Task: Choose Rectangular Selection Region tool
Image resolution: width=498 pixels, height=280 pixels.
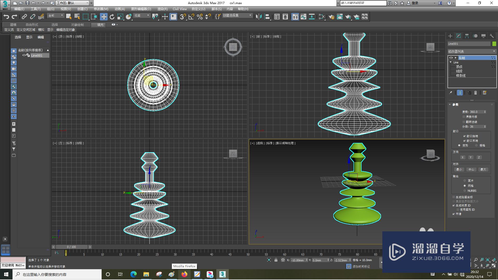Action: click(85, 17)
